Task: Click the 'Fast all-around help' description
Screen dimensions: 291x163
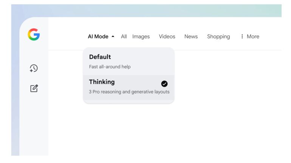Action: coord(110,67)
